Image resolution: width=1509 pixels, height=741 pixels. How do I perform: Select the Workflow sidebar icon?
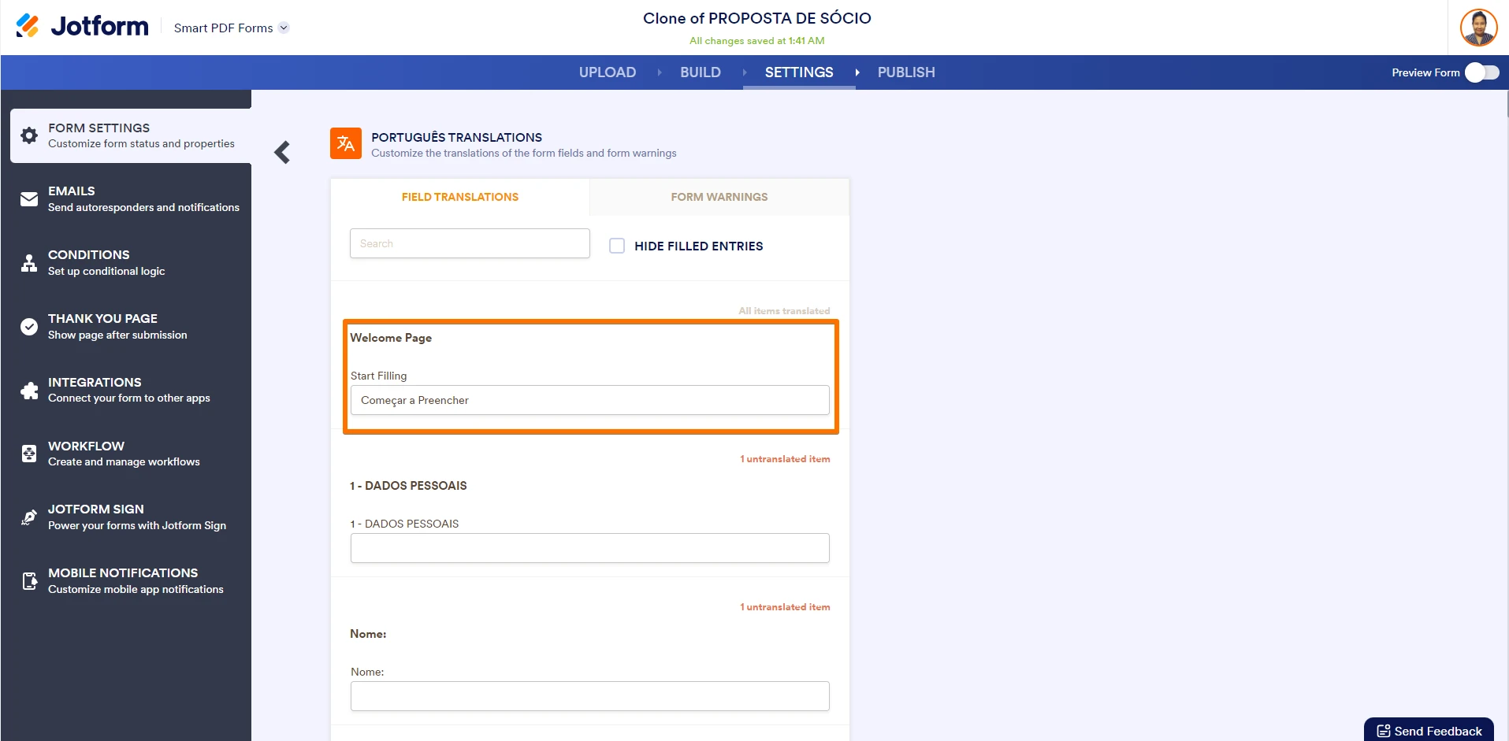pos(29,454)
